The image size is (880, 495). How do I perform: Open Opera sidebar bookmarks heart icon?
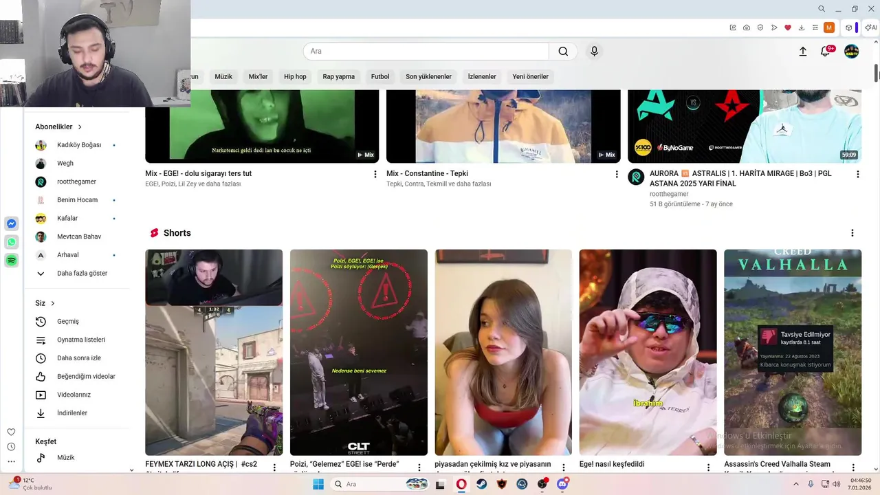[x=11, y=432]
